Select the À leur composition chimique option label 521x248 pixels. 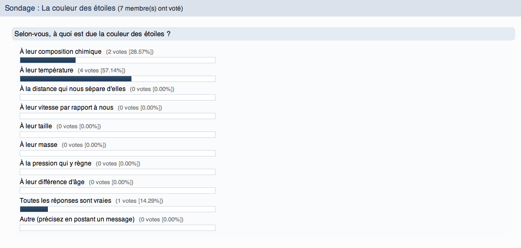point(60,52)
